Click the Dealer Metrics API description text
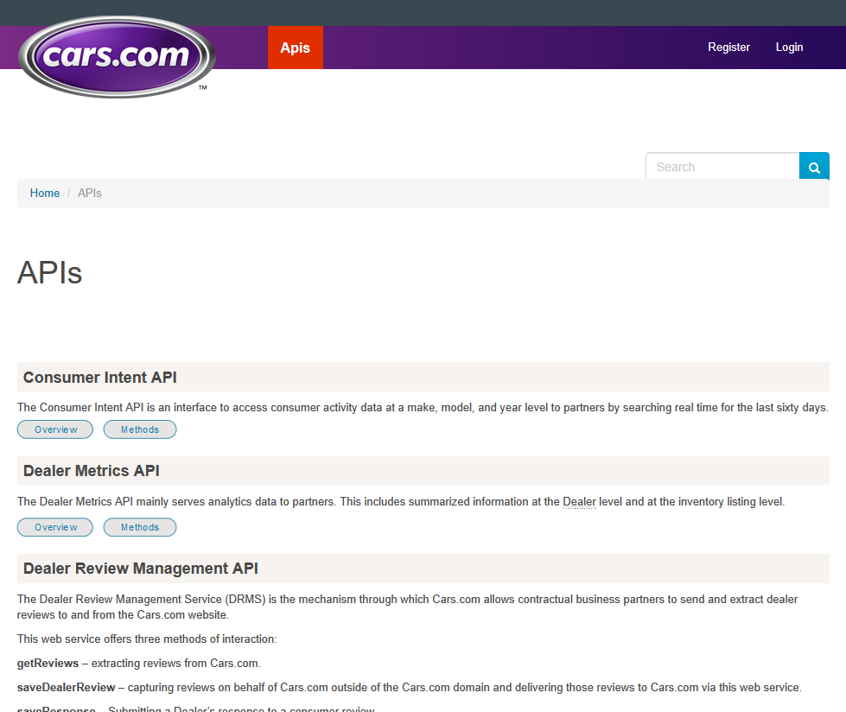Image resolution: width=846 pixels, height=712 pixels. pyautogui.click(x=401, y=502)
